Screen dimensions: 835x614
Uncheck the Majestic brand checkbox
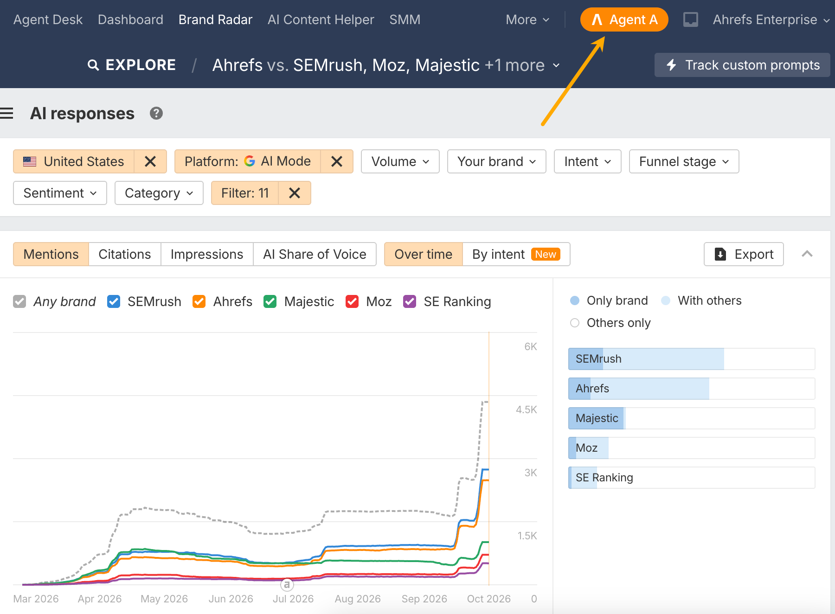coord(270,301)
